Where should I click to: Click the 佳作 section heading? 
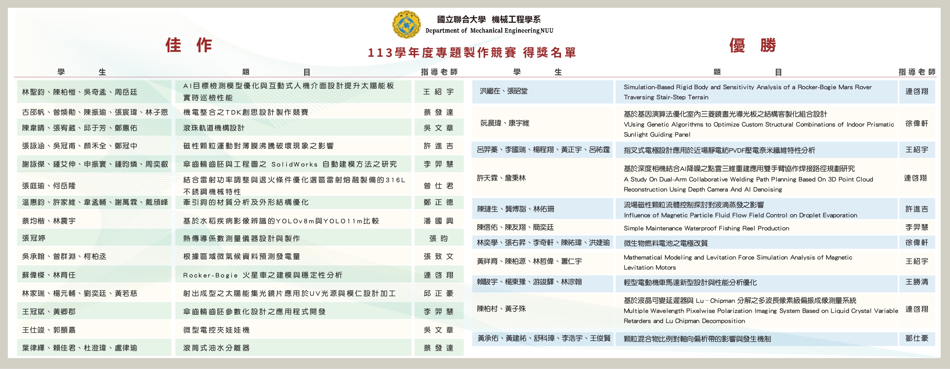coord(189,45)
